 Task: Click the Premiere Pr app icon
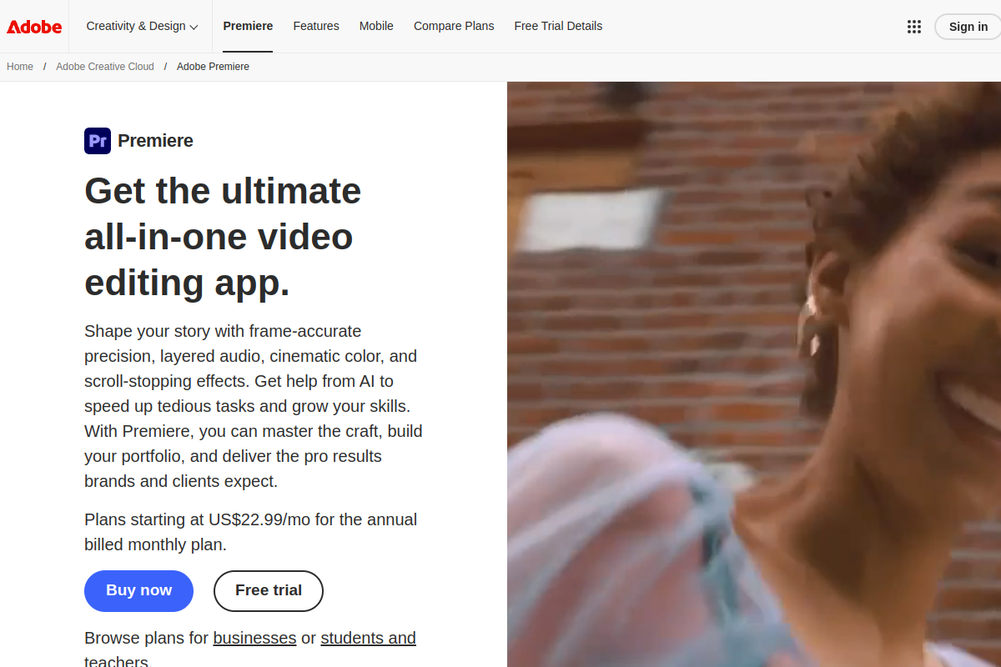tap(98, 141)
